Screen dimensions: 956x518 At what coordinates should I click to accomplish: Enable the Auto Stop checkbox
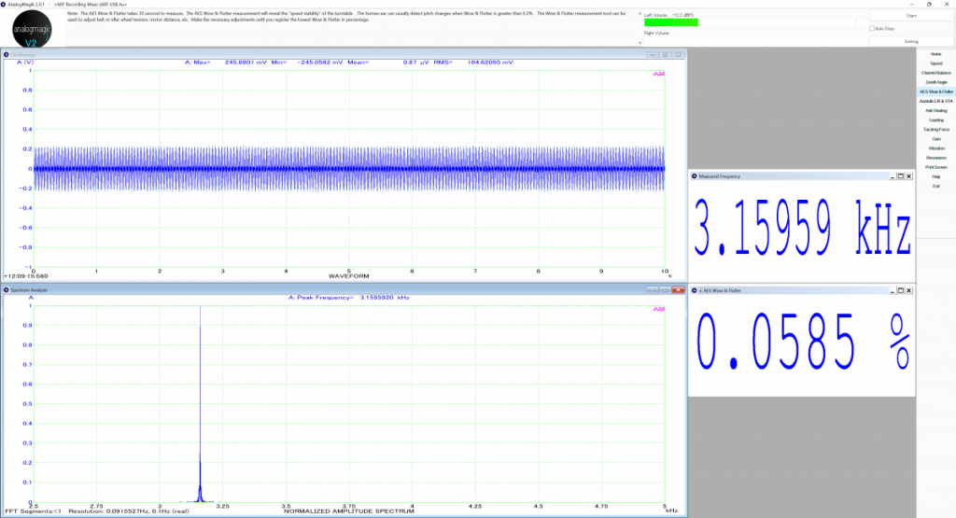point(872,29)
